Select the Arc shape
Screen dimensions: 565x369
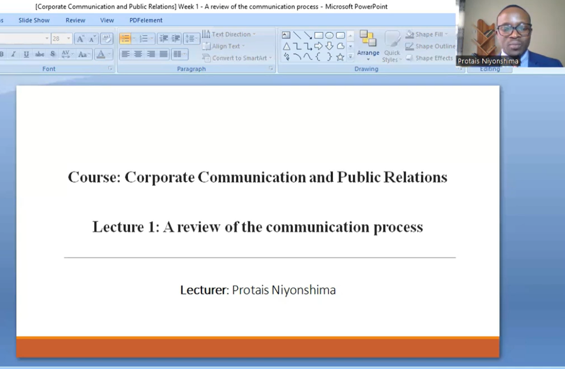pyautogui.click(x=297, y=57)
